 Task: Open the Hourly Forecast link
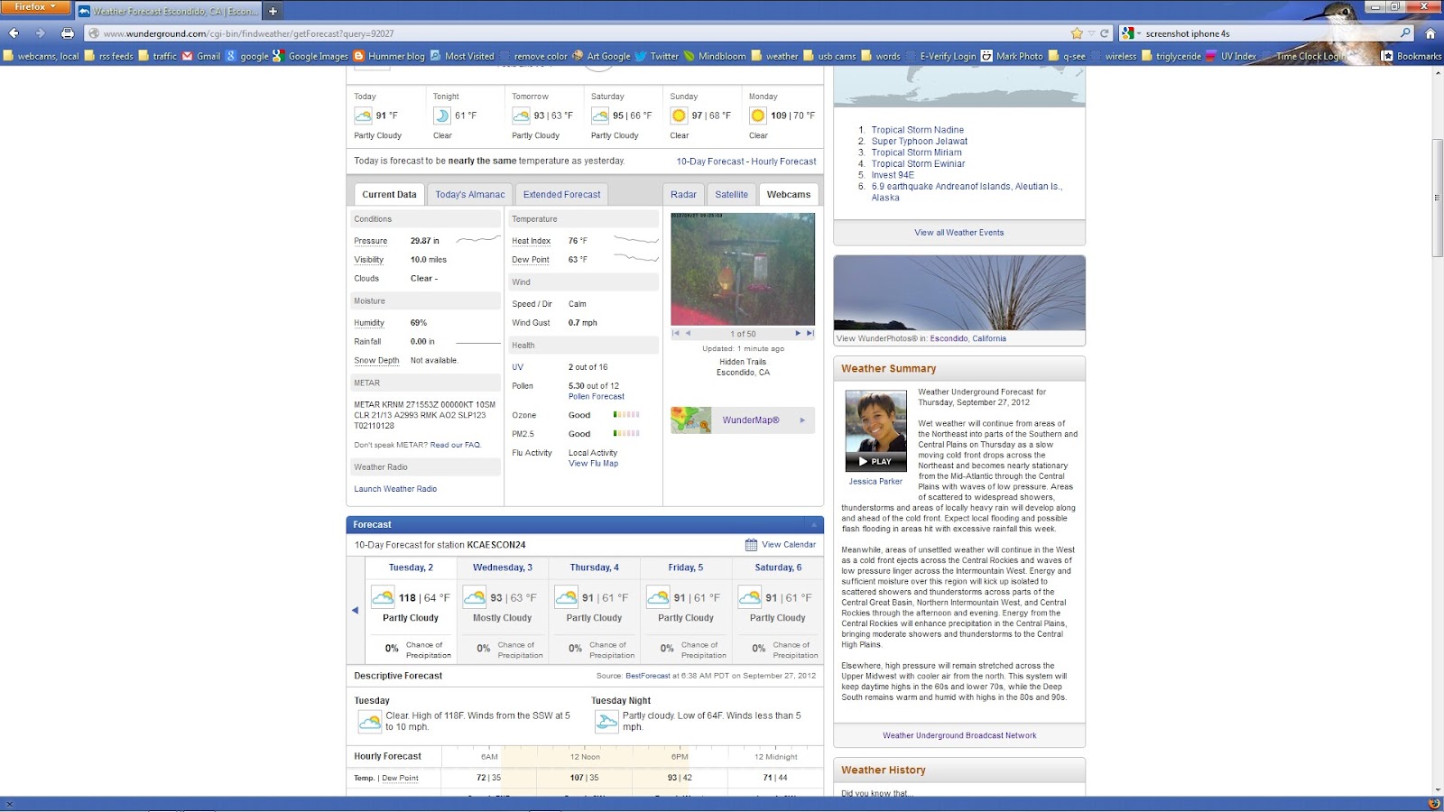(x=783, y=161)
